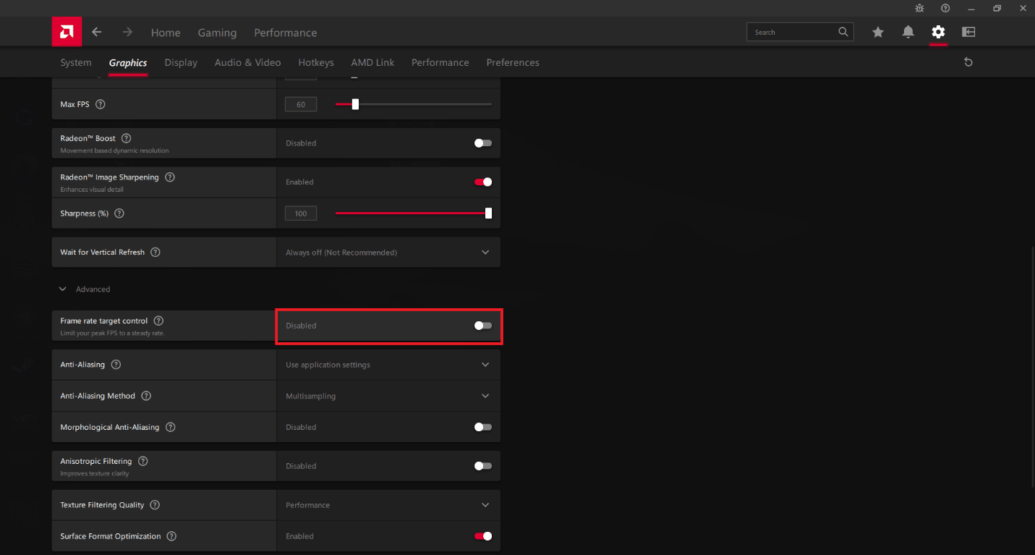Collapse the Advanced section

click(x=85, y=289)
